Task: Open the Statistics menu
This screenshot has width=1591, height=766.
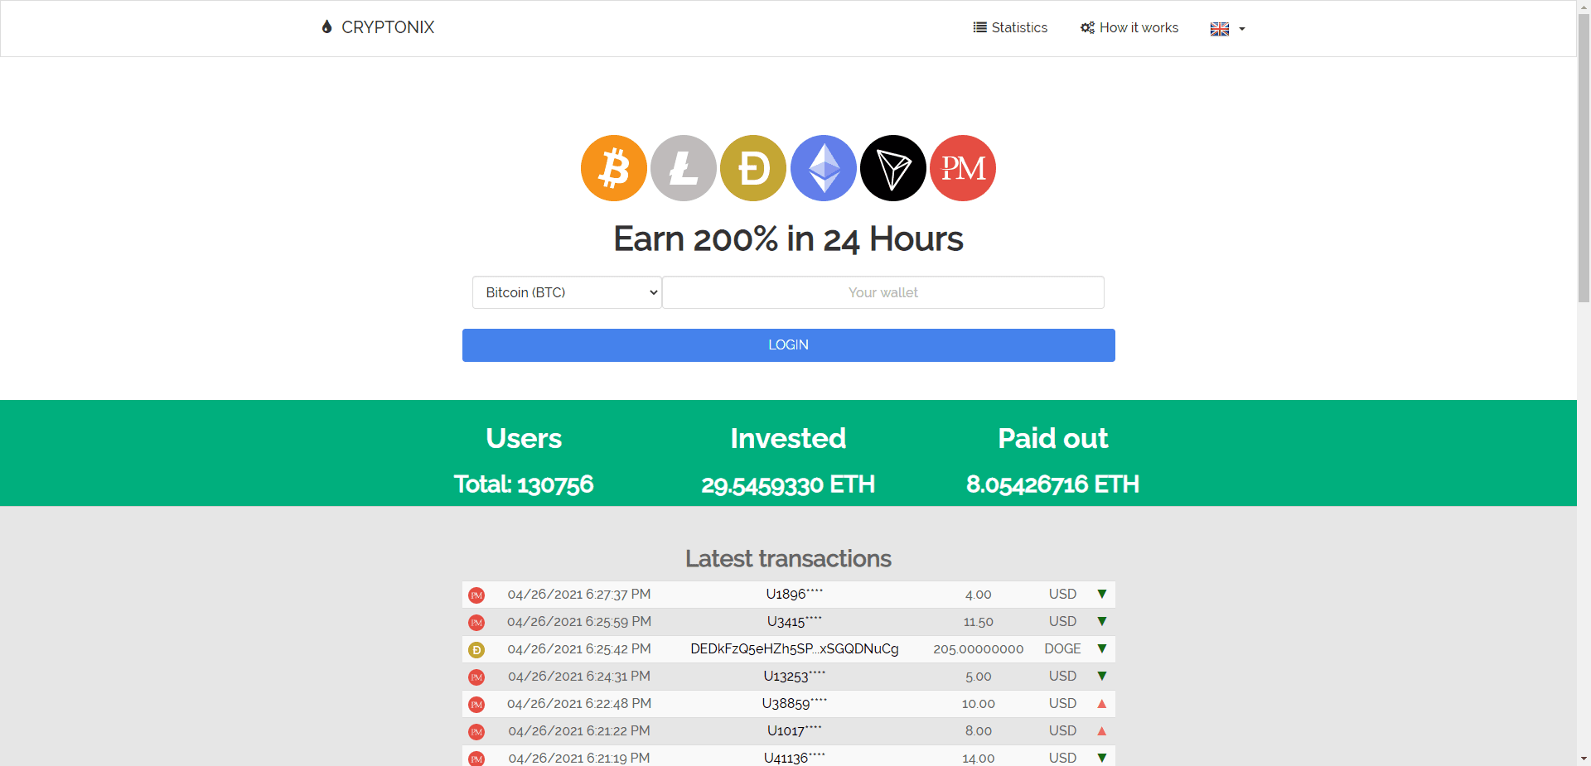Action: click(x=1010, y=27)
